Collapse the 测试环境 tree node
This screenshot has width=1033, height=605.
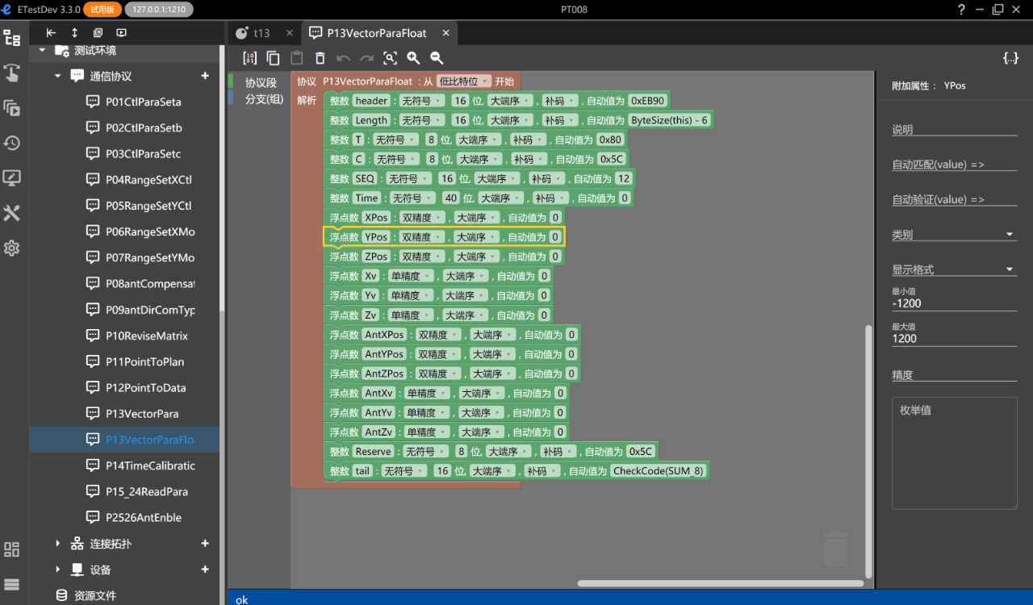coord(42,50)
